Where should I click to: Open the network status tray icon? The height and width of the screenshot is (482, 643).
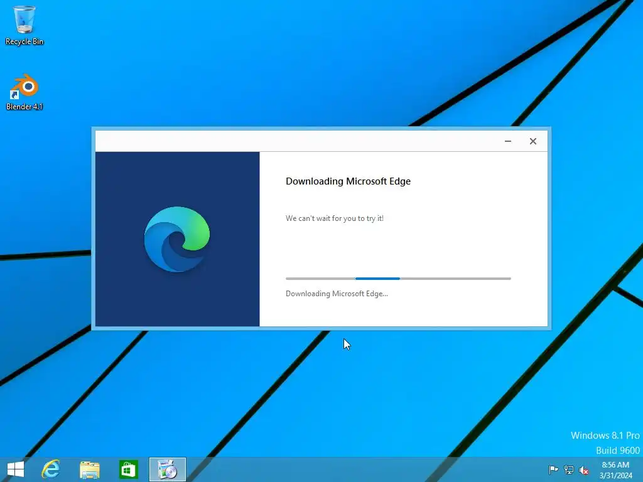click(x=569, y=469)
